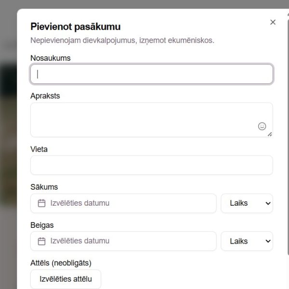Image resolution: width=289 pixels, height=289 pixels.
Task: Click the Apraksts label
Action: click(x=45, y=96)
